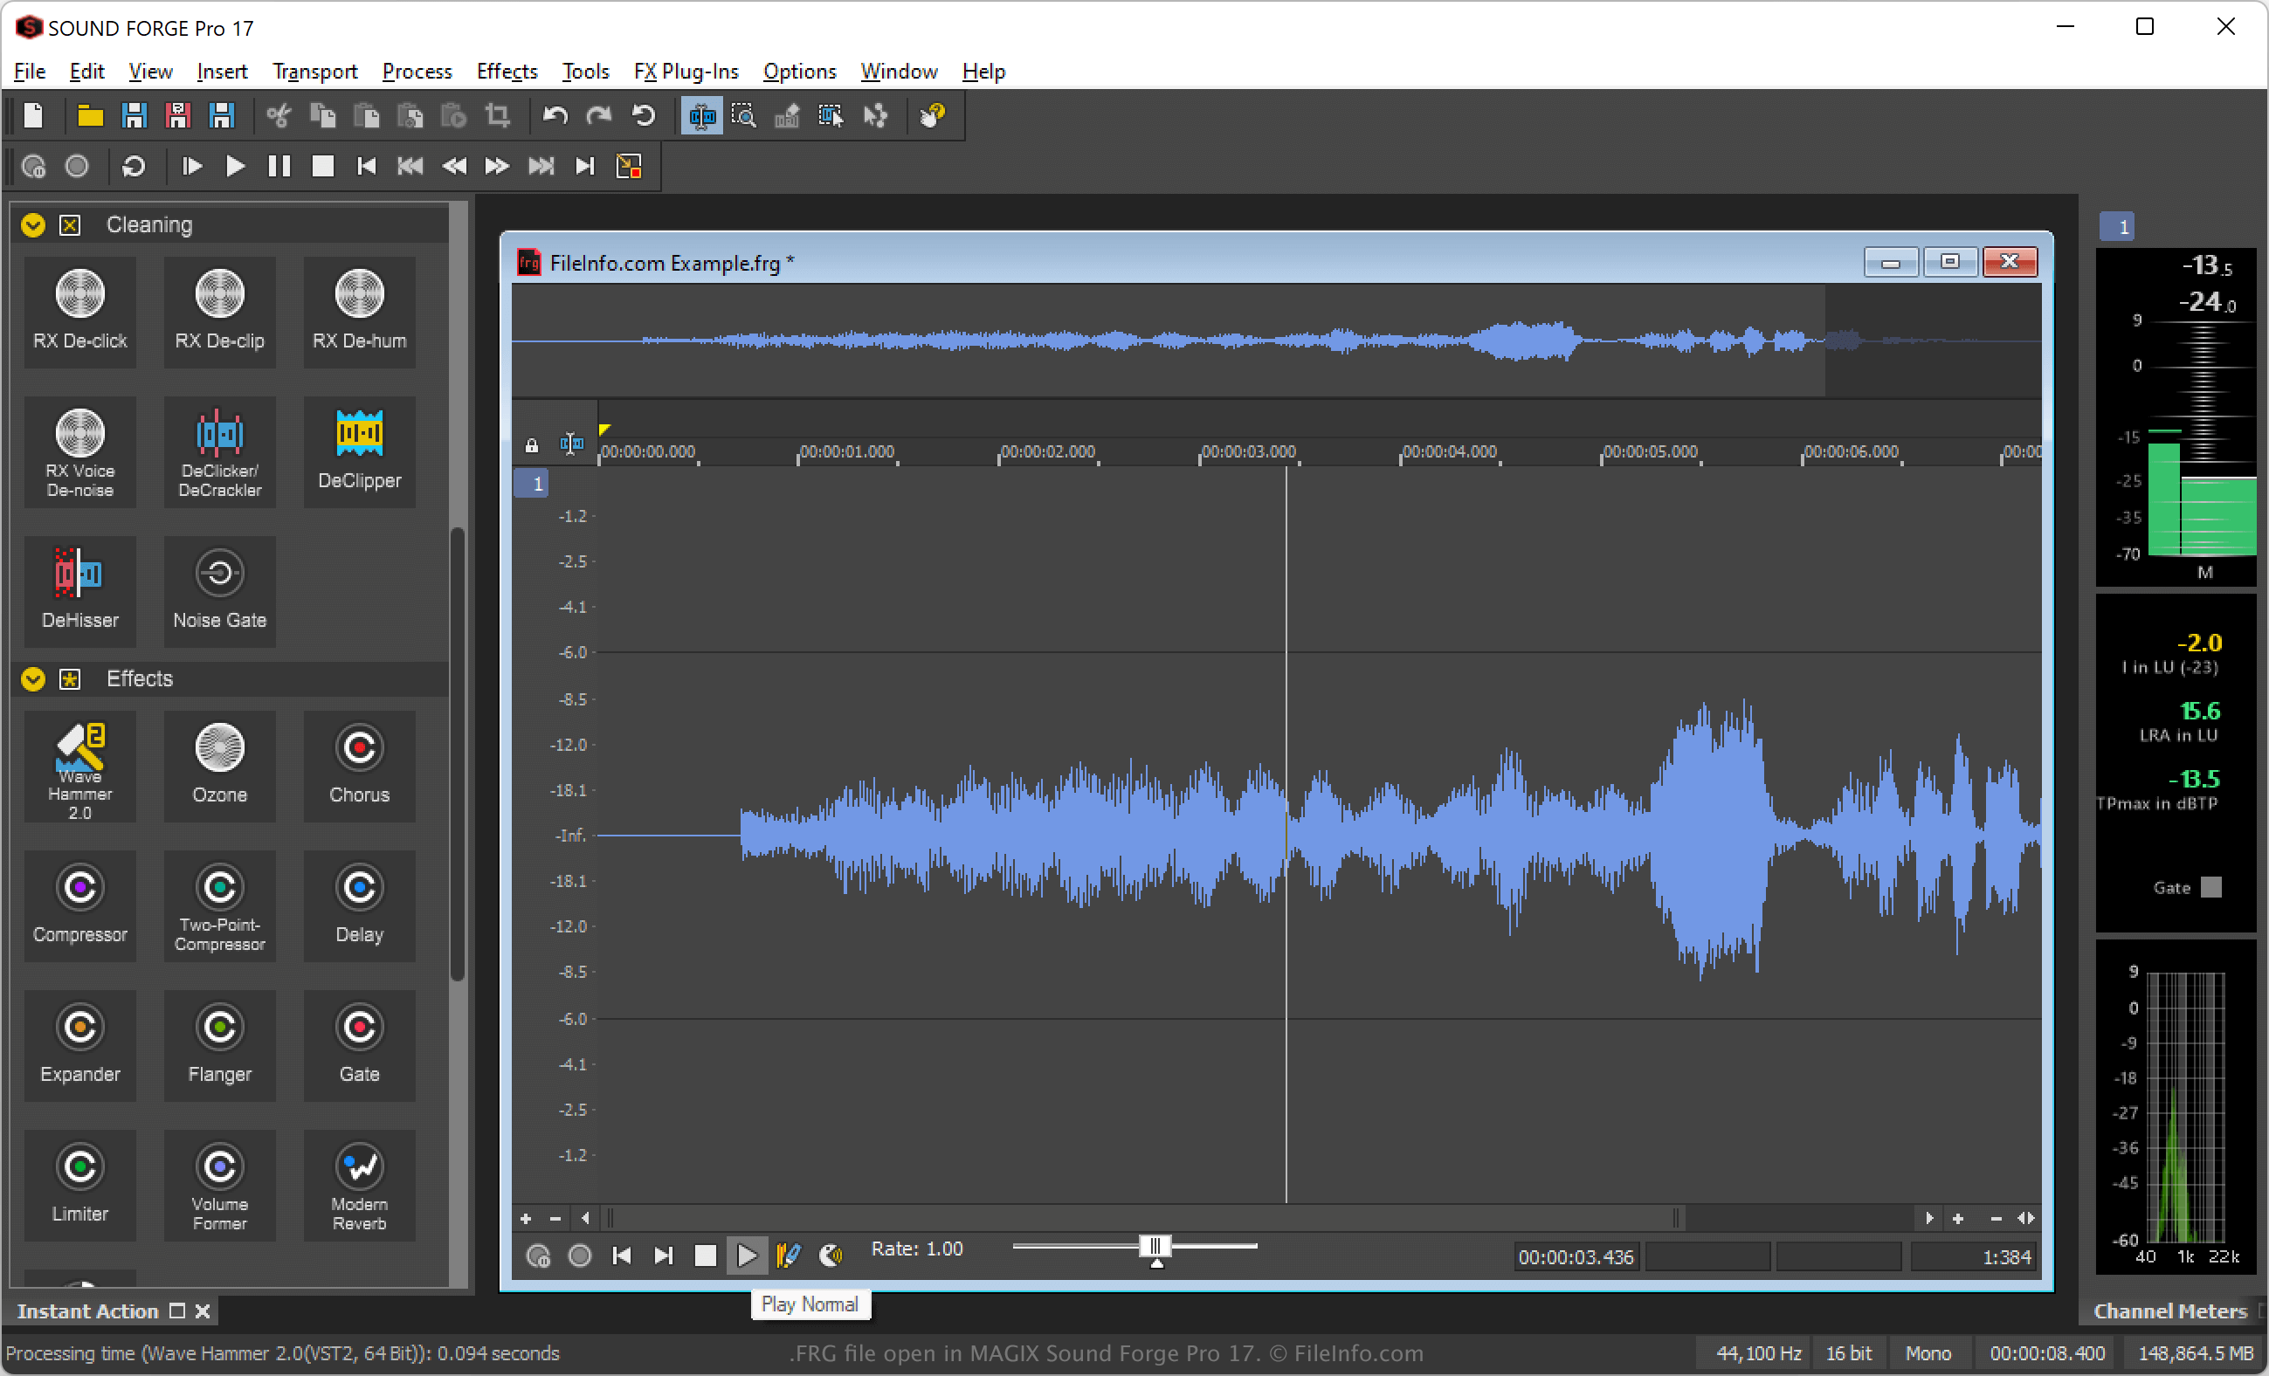The width and height of the screenshot is (2269, 1376).
Task: Click Pause in the transport toolbar
Action: click(x=279, y=167)
